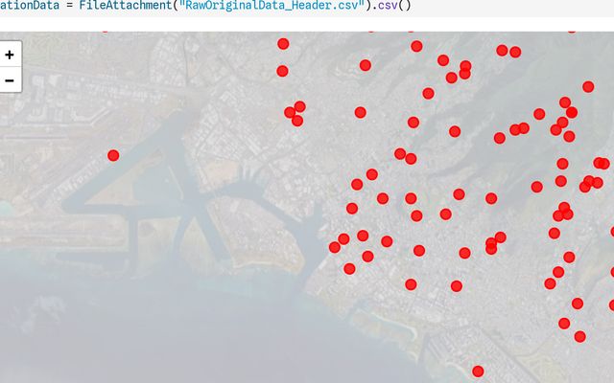Select the lone marker right of three-marker cluster
Screen dimensions: 614x383
[x=361, y=112]
